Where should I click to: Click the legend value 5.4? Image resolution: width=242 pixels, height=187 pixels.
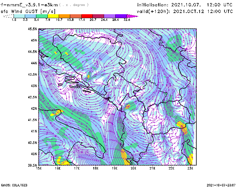pyautogui.click(x=36, y=20)
